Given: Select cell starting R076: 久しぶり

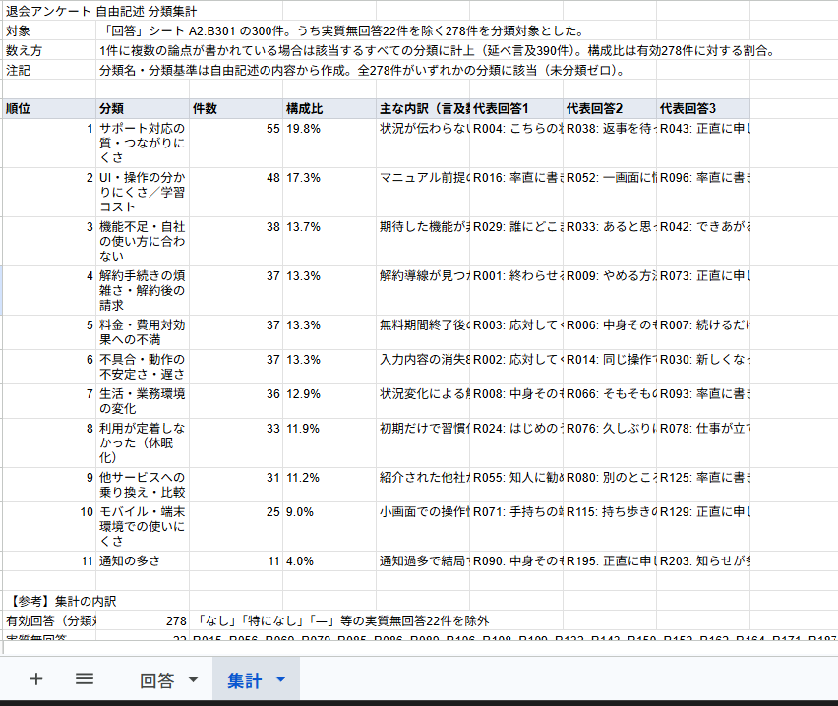Looking at the screenshot, I should click(610, 442).
